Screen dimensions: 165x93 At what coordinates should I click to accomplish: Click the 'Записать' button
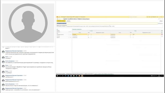point(68,21)
